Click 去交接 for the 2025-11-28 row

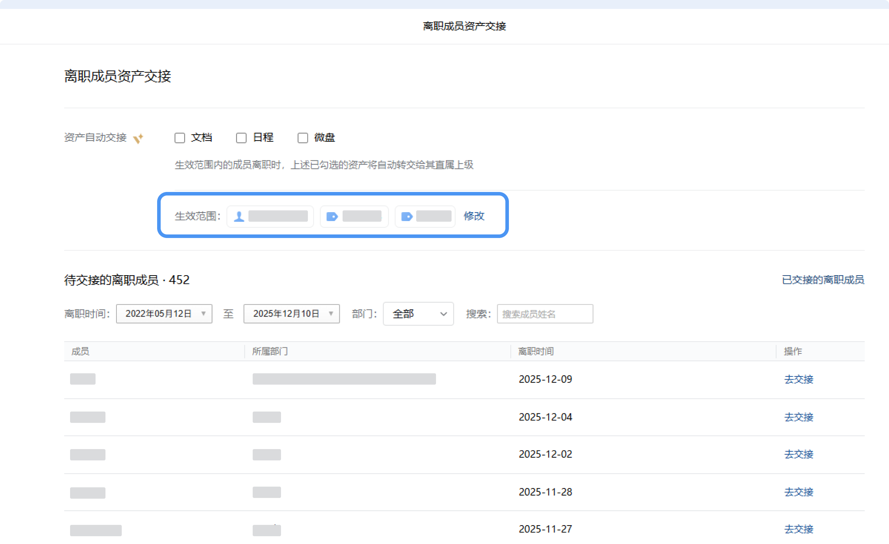pyautogui.click(x=799, y=492)
